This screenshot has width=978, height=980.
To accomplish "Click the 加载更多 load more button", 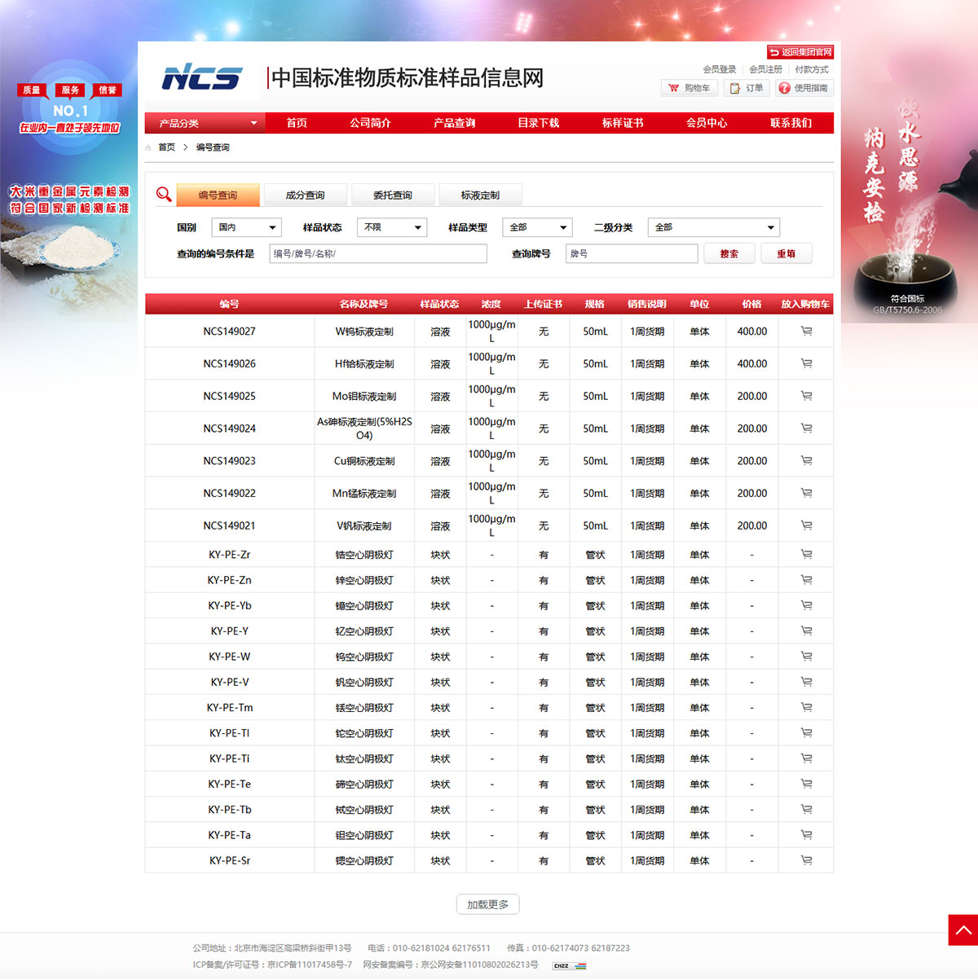I will (x=487, y=904).
